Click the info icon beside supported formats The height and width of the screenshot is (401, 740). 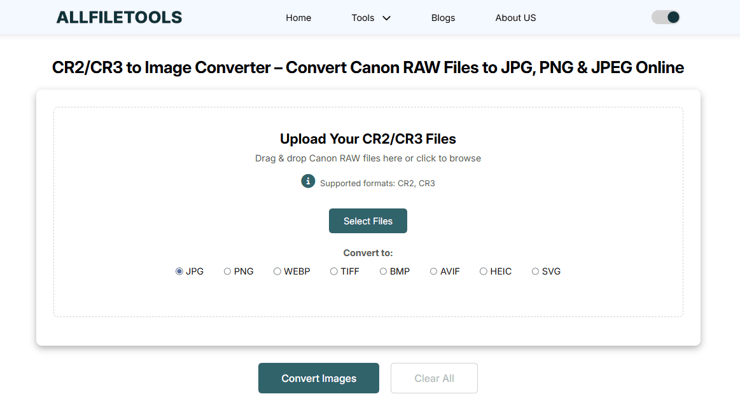(308, 181)
